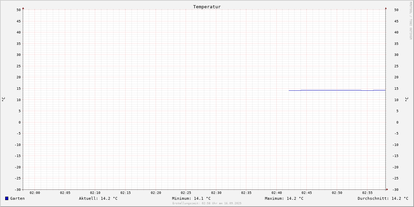The height and width of the screenshot is (207, 414).
Task: Select the 02:45 time axis label
Action: [307, 193]
